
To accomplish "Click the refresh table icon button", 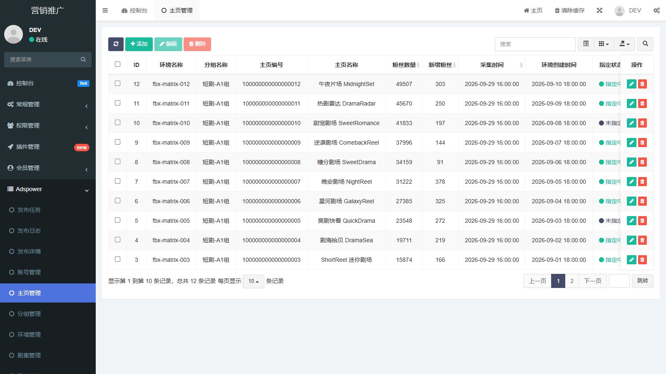I will coord(116,44).
